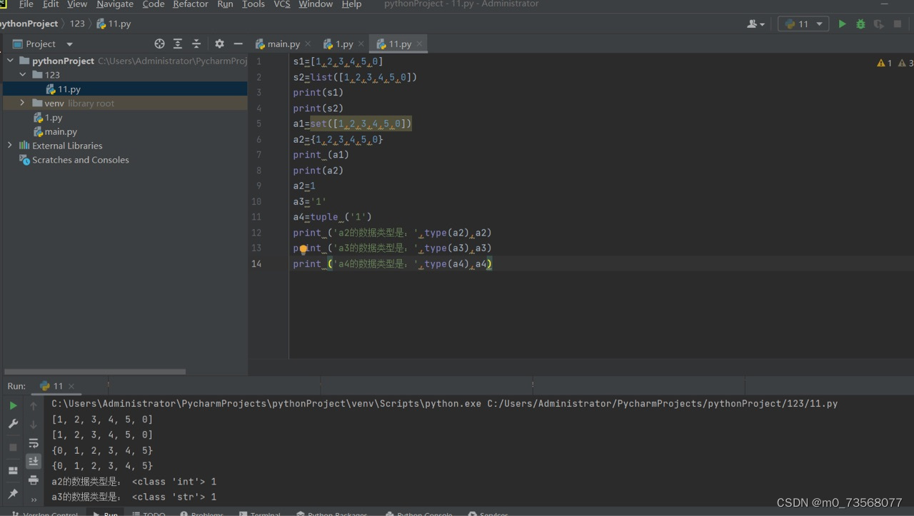Collapse all nodes in Project panel
The height and width of the screenshot is (516, 914).
196,44
